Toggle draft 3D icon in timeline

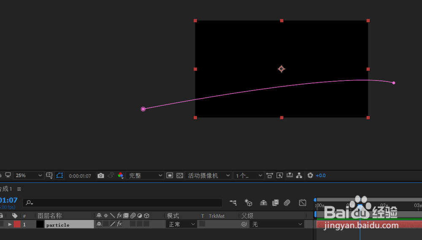coord(248,203)
